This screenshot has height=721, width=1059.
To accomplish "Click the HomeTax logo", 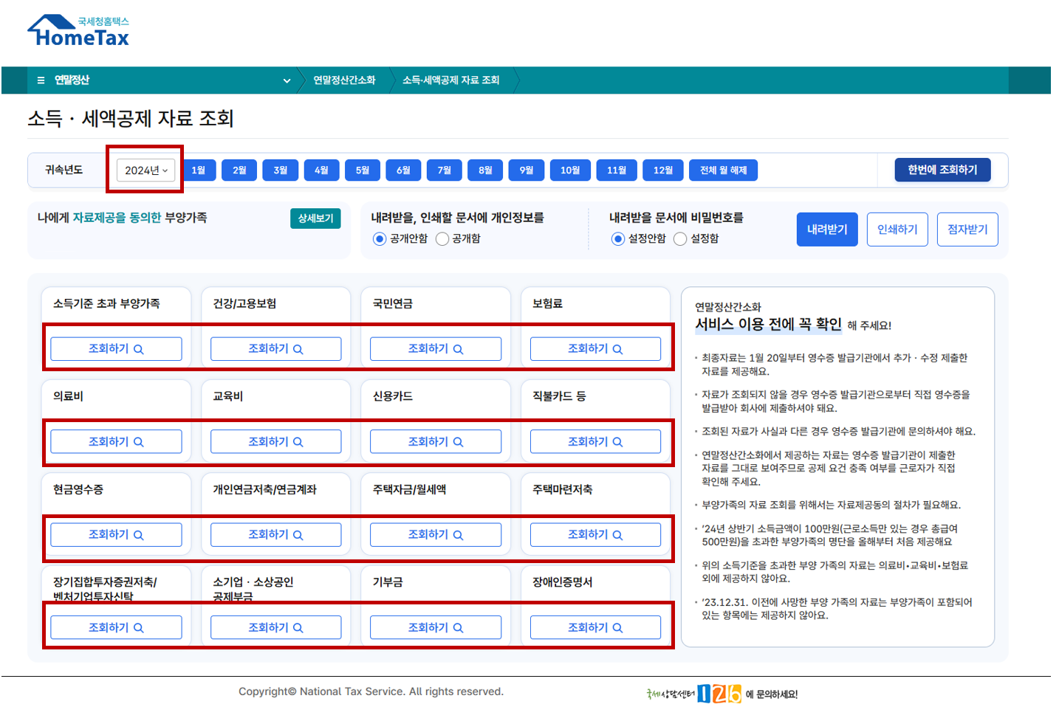I will 78,31.
